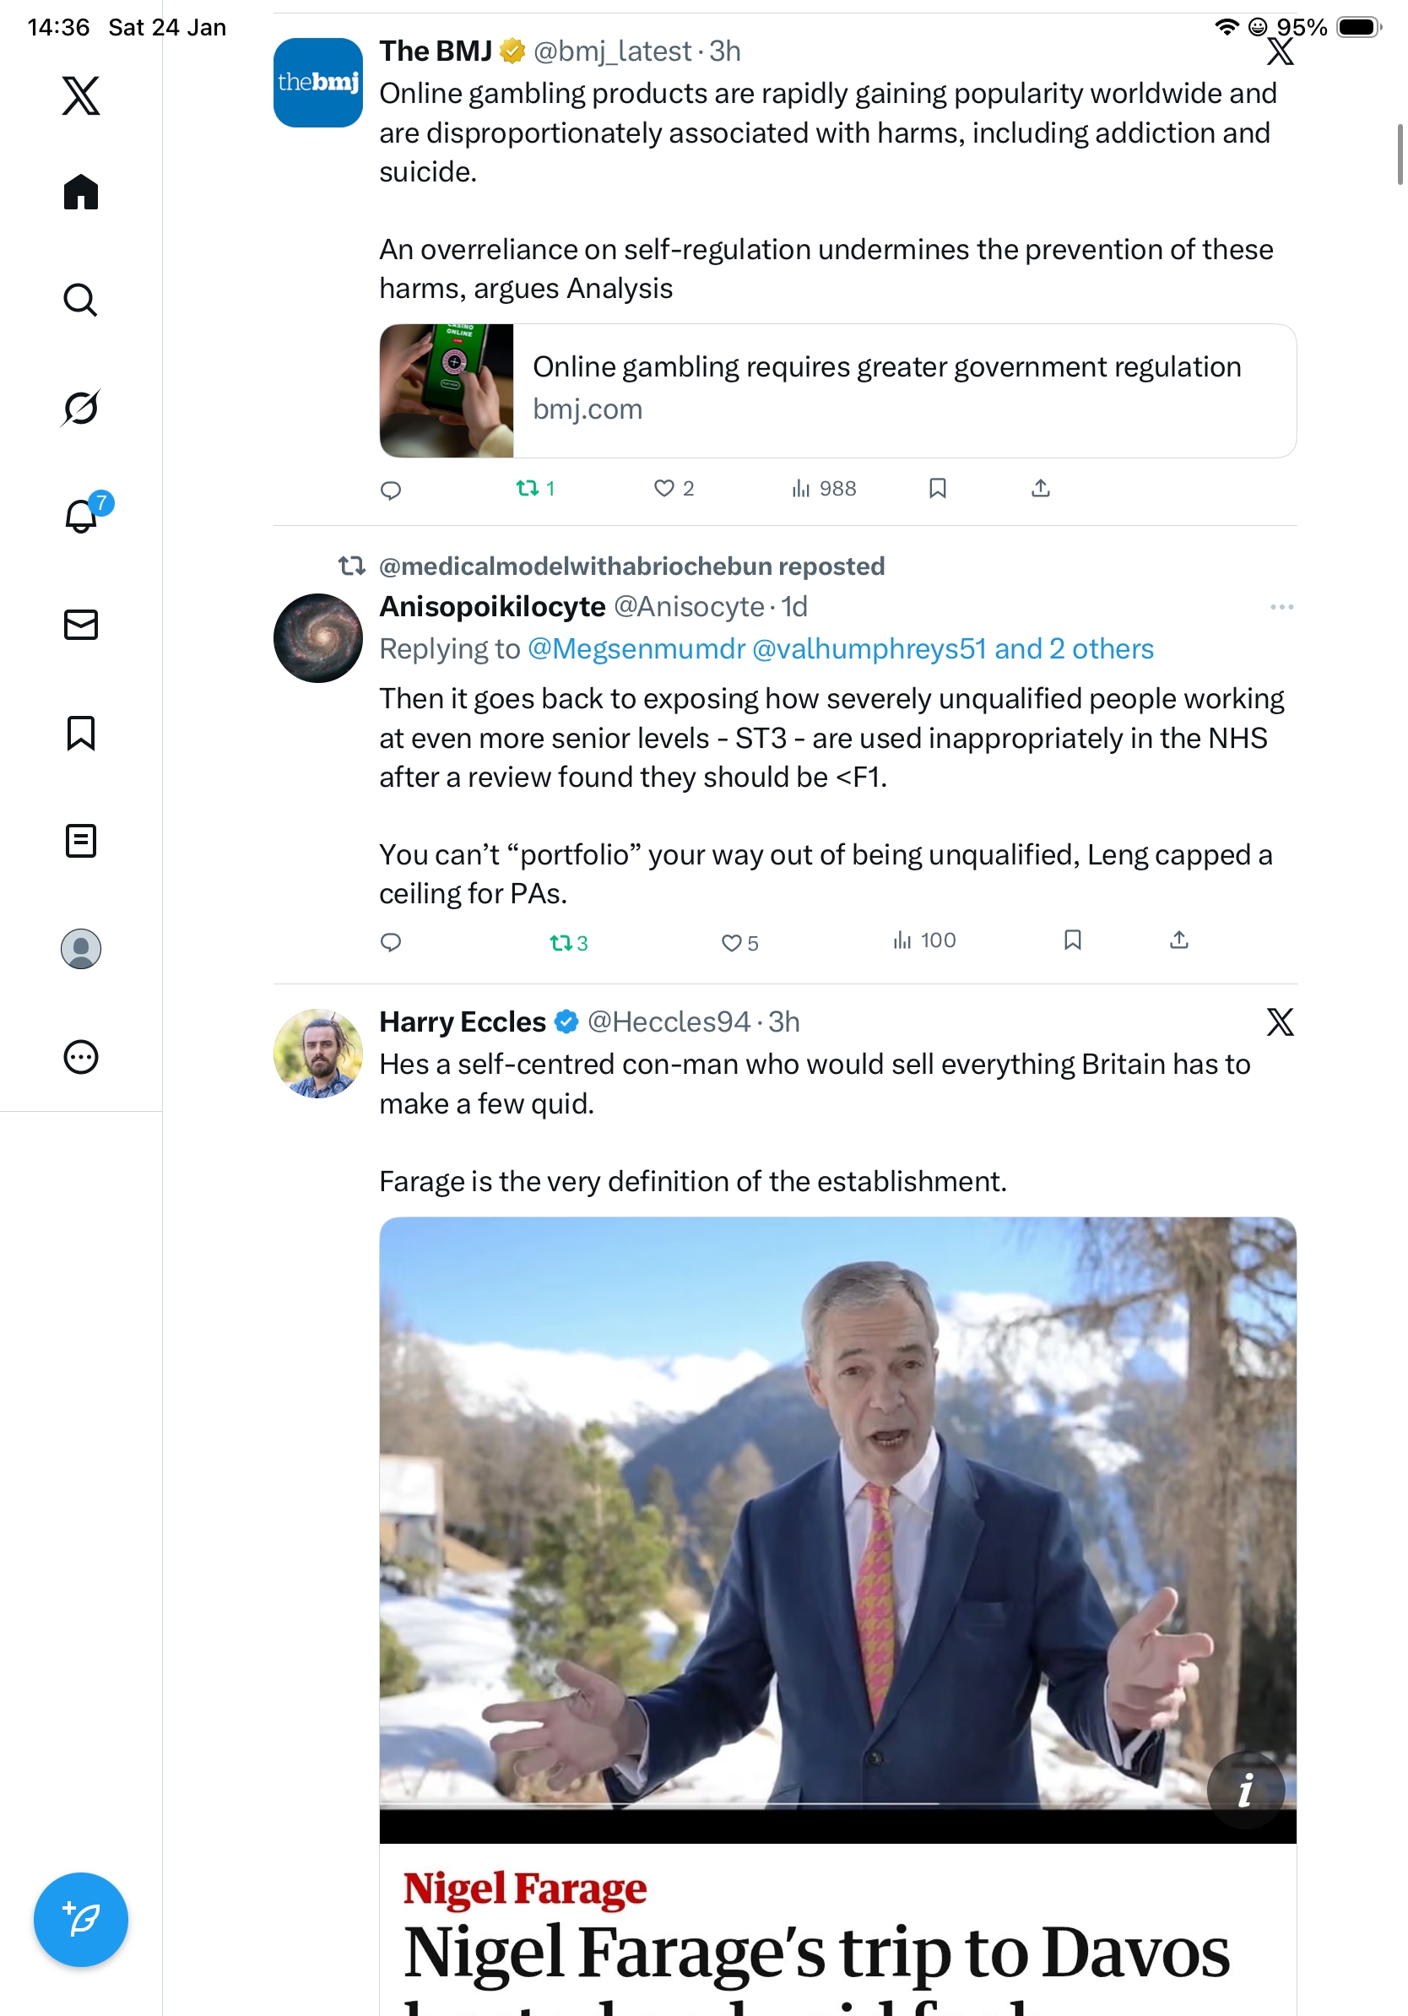Viewport: 1408px width, 2016px height.
Task: Open Messages envelope in sidebar
Action: coord(81,624)
